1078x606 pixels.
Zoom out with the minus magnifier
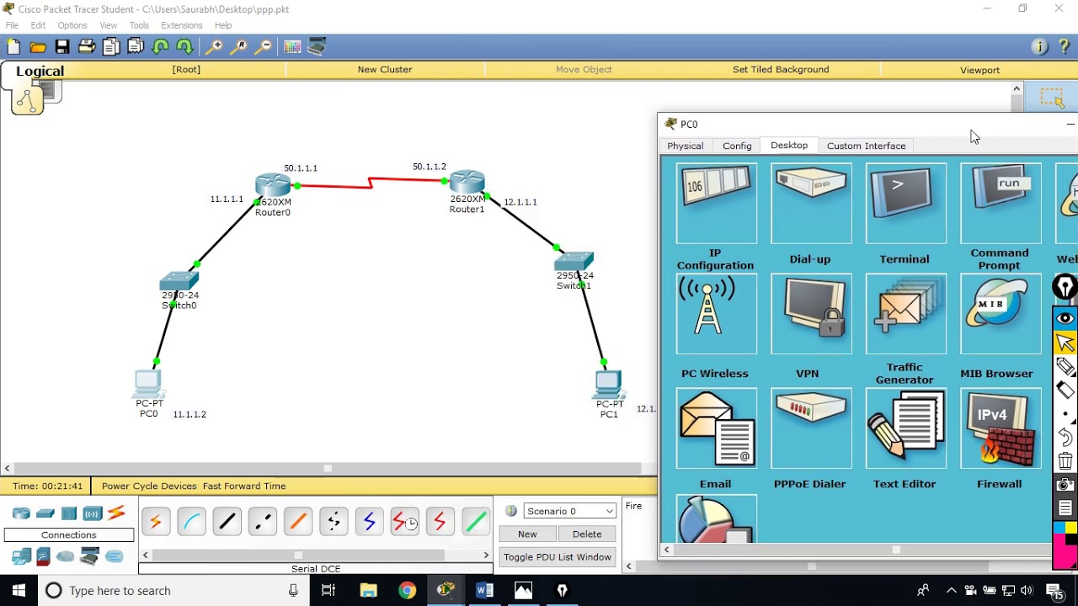click(x=264, y=47)
